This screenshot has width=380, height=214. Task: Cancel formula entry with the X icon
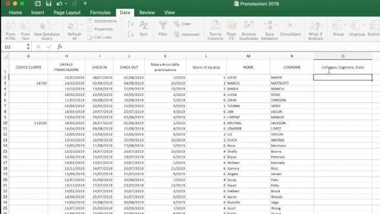(38, 46)
